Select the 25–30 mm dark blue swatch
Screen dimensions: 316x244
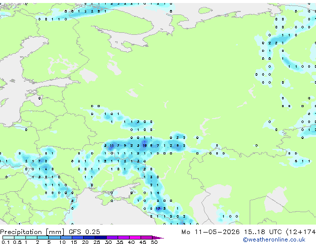tap(101, 238)
